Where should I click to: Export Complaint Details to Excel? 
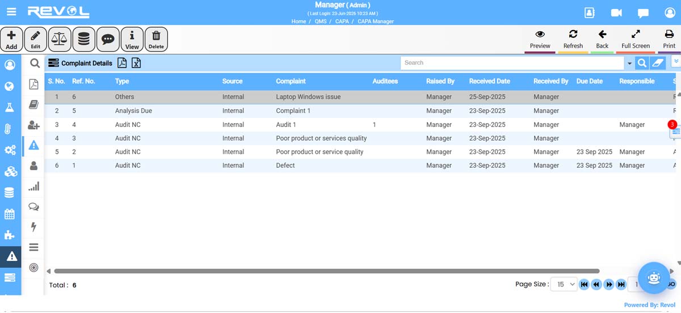(x=136, y=63)
